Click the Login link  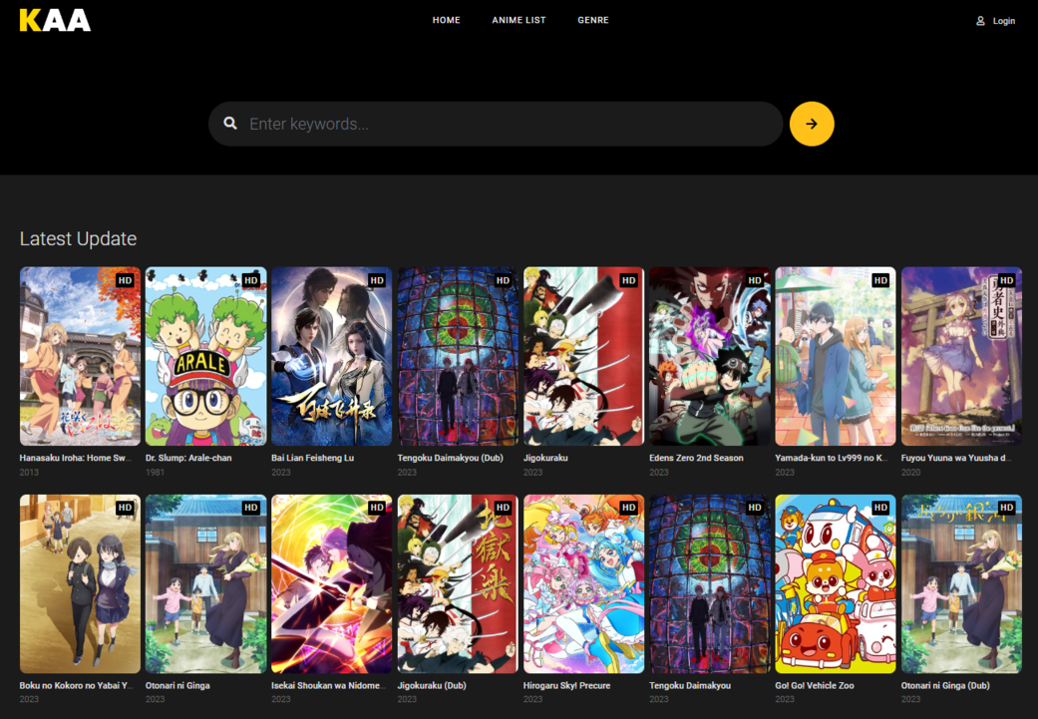(x=1003, y=21)
